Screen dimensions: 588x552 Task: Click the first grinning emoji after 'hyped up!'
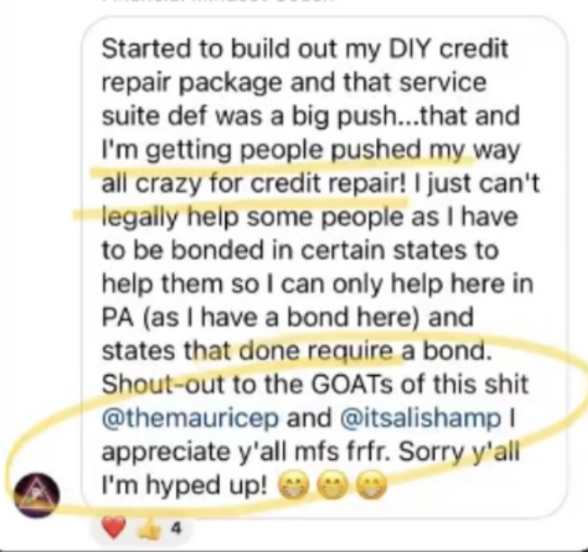pyautogui.click(x=294, y=486)
